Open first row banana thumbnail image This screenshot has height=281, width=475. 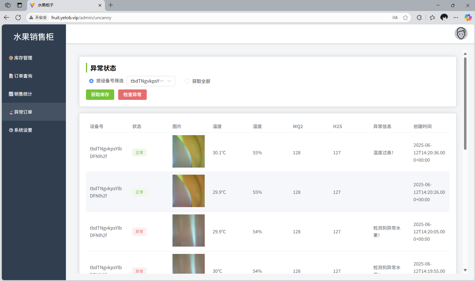(x=189, y=151)
